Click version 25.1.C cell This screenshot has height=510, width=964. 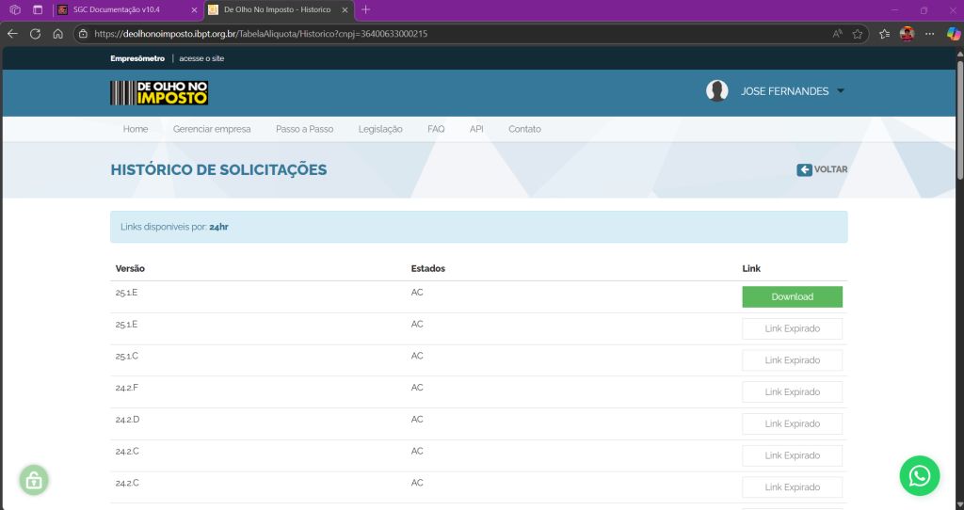point(127,356)
